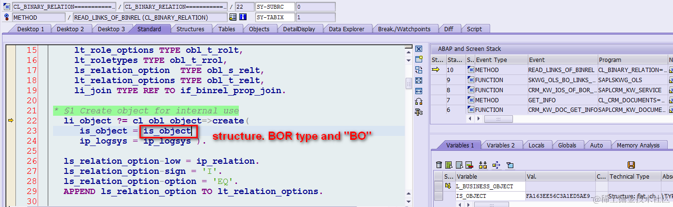Click the blue arrows icon in Variables toolbar
The height and width of the screenshot is (207, 673).
coord(496,165)
